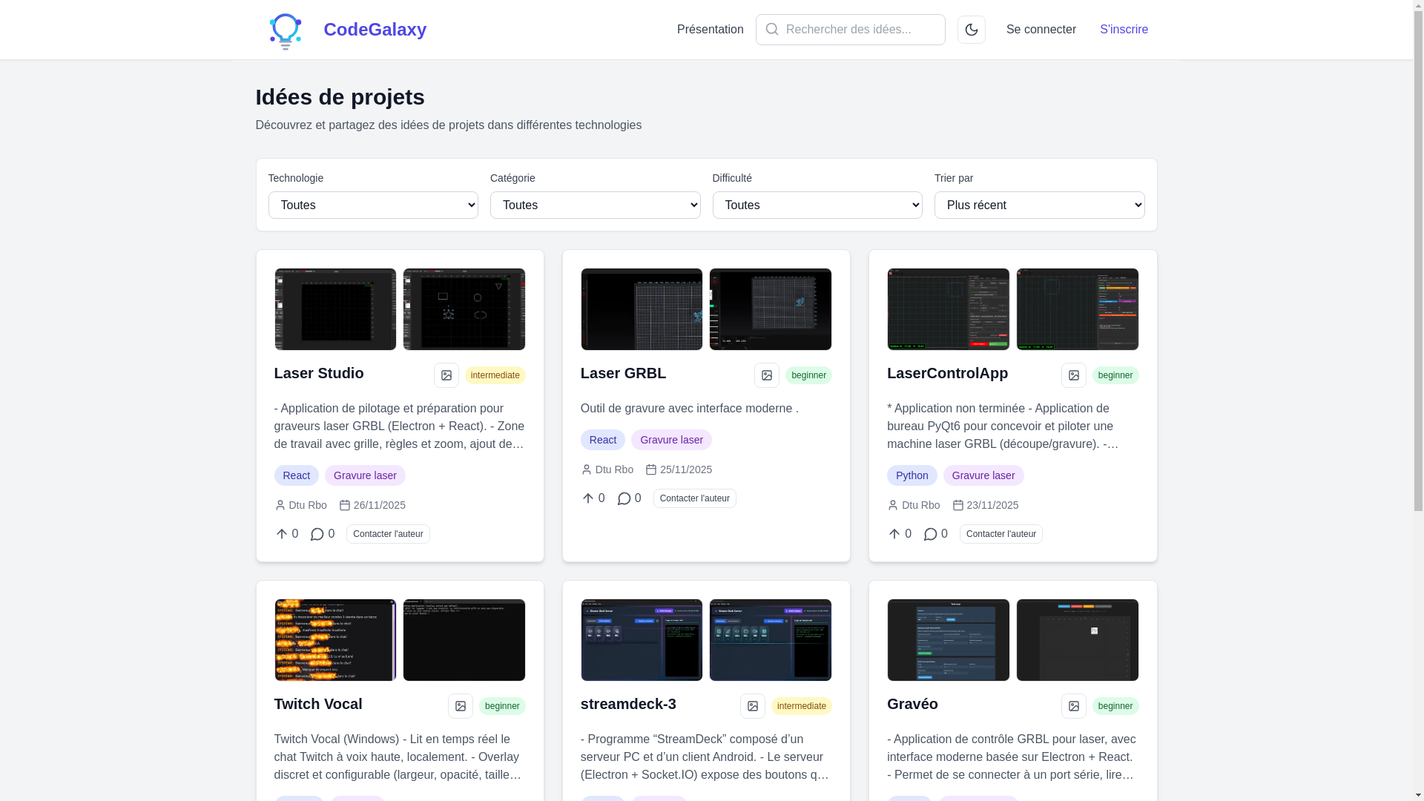Screen dimensions: 1424x801
Task: Click beginner badge on Laser GRBL
Action: 808,375
